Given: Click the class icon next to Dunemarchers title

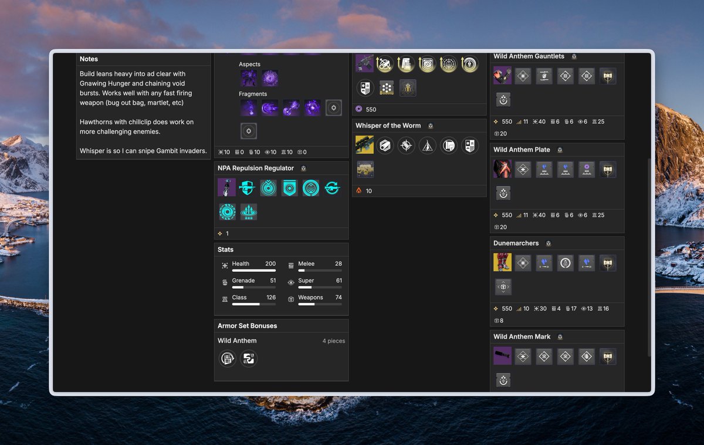Looking at the screenshot, I should [549, 243].
